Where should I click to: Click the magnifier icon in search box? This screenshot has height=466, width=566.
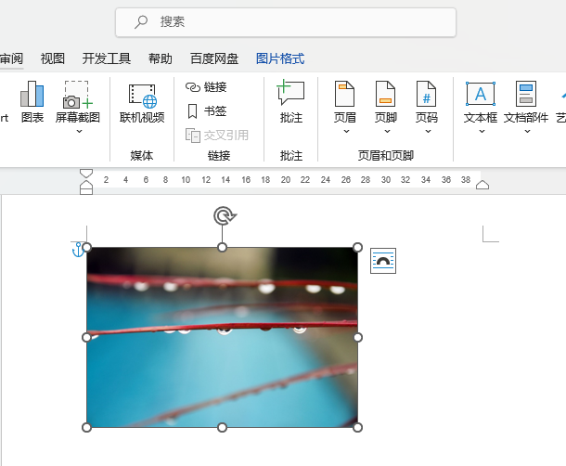click(x=141, y=21)
